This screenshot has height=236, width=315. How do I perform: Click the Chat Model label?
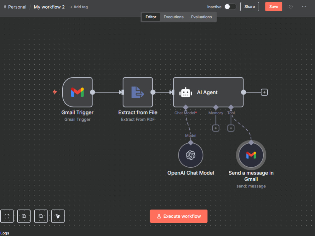click(x=185, y=113)
